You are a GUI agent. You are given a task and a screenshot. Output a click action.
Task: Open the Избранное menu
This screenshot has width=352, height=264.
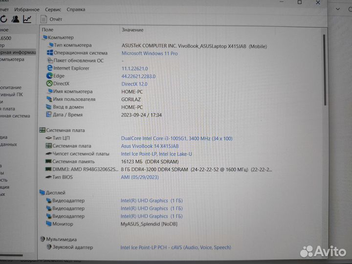[x=27, y=9]
